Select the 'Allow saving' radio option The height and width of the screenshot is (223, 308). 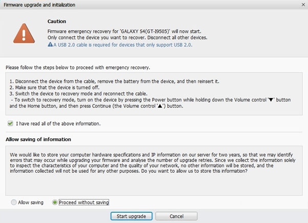click(x=14, y=202)
